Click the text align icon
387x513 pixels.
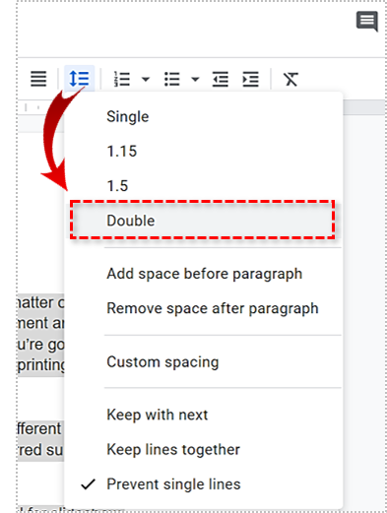(38, 79)
